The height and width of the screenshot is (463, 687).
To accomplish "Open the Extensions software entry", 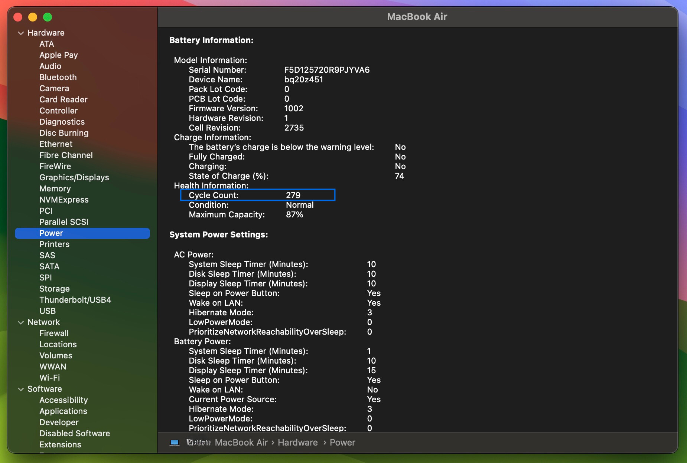I will coord(61,444).
